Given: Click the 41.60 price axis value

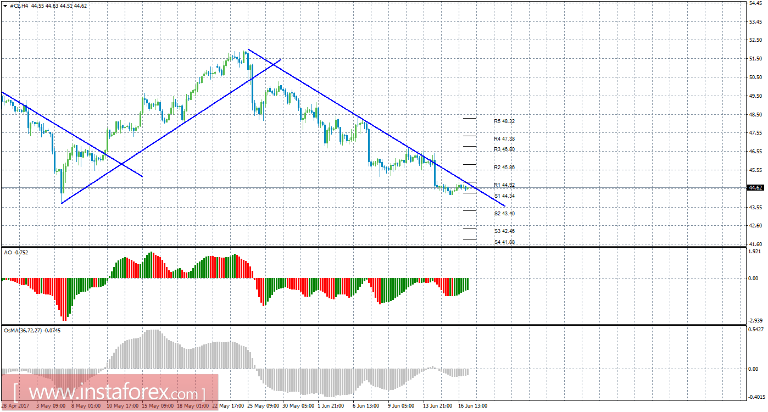Looking at the screenshot, I should coord(755,244).
